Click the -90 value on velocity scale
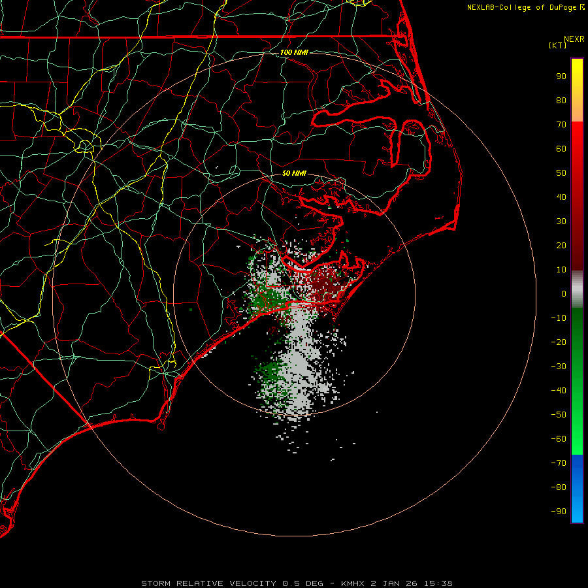Image resolution: width=588 pixels, height=588 pixels. click(x=559, y=512)
